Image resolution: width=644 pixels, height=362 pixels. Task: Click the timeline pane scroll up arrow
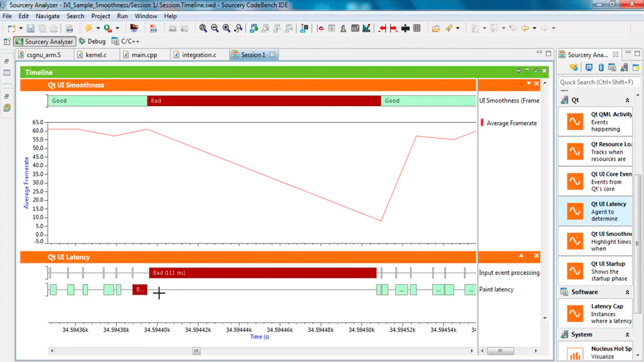coord(545,83)
